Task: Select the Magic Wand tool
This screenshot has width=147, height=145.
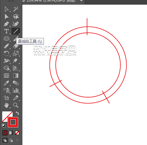Action: [16, 9]
